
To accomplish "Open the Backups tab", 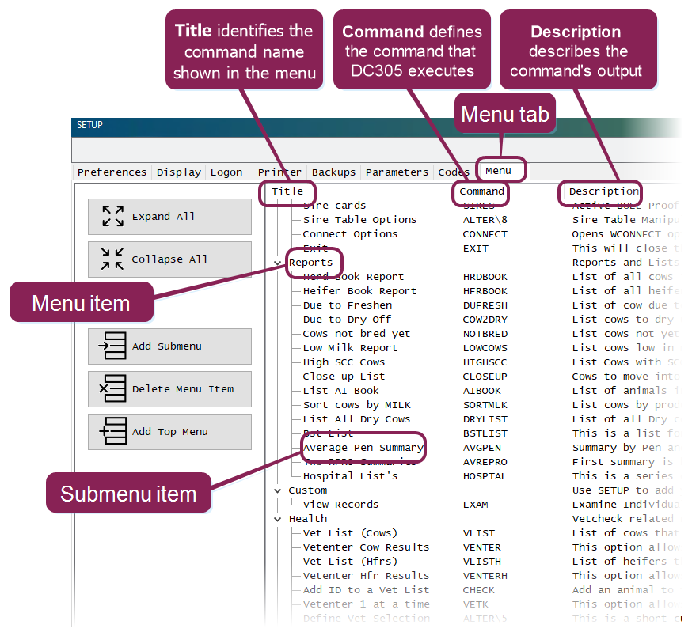I will 333,172.
